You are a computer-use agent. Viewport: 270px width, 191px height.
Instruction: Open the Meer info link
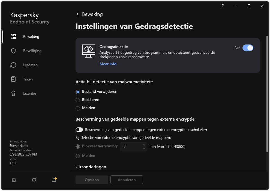[108, 64]
